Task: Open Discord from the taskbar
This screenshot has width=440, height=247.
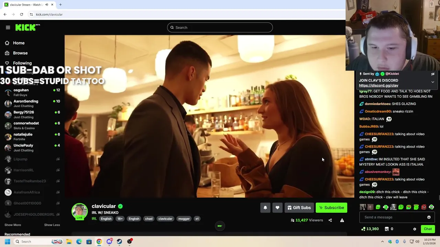Action: (x=109, y=242)
